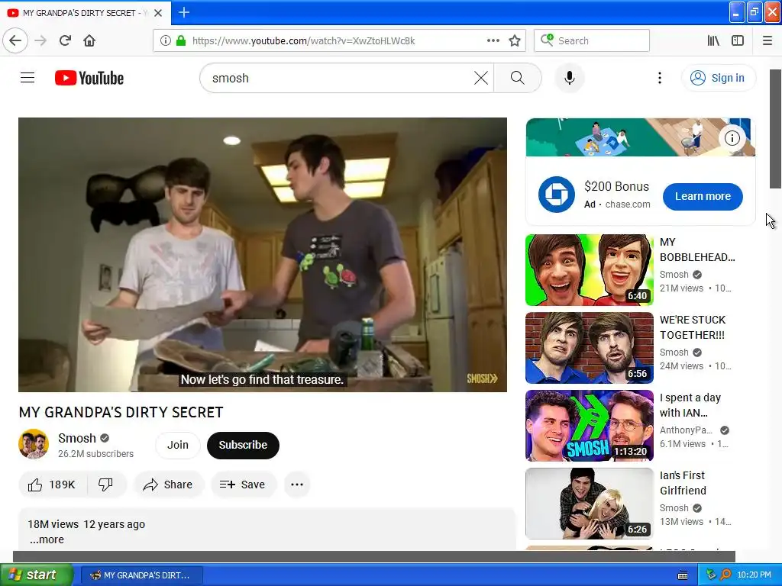
Task: Go to YouTube home via logo
Action: pos(89,78)
